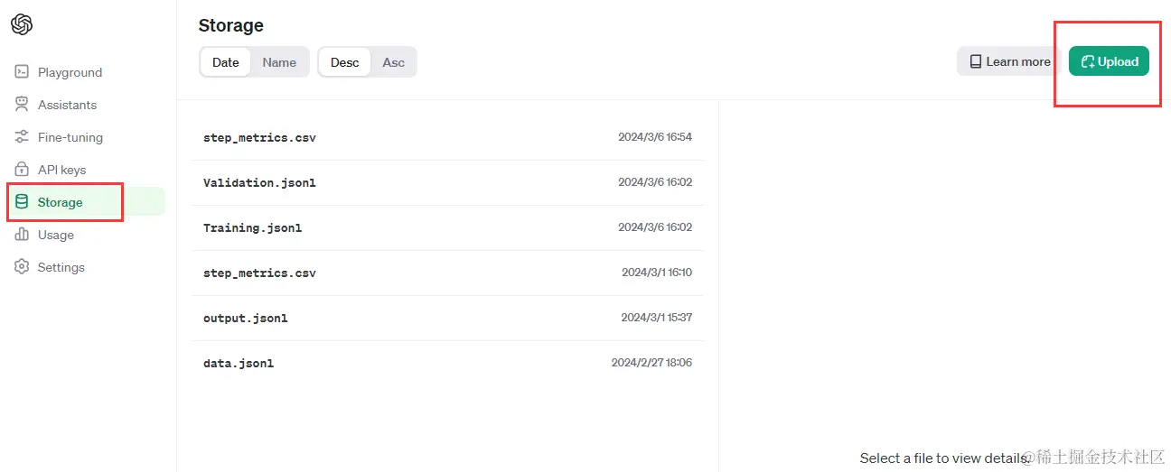1171x472 pixels.
Task: Go to the Usage page
Action: click(56, 235)
